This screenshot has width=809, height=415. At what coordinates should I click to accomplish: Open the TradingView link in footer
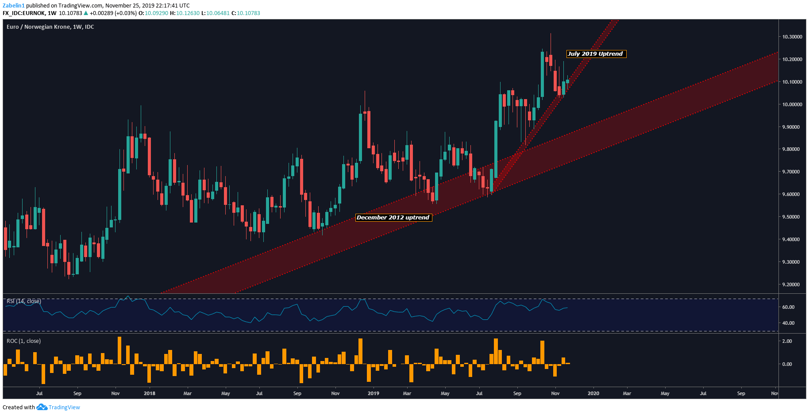64,407
